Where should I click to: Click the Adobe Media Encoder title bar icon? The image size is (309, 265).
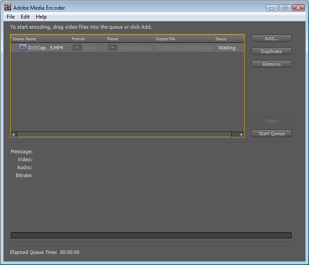tap(8, 8)
